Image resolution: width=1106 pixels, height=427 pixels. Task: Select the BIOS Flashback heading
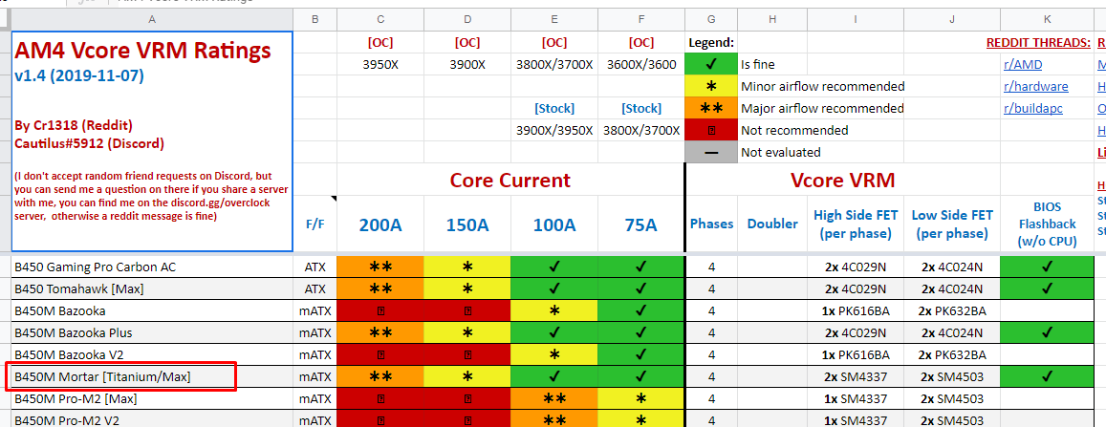(1047, 224)
